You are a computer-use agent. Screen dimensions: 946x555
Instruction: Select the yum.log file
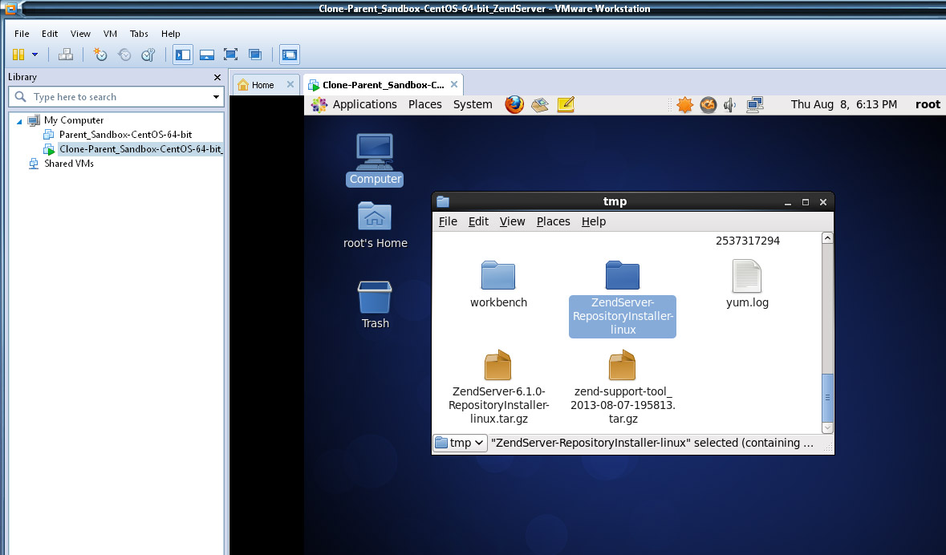click(x=747, y=284)
